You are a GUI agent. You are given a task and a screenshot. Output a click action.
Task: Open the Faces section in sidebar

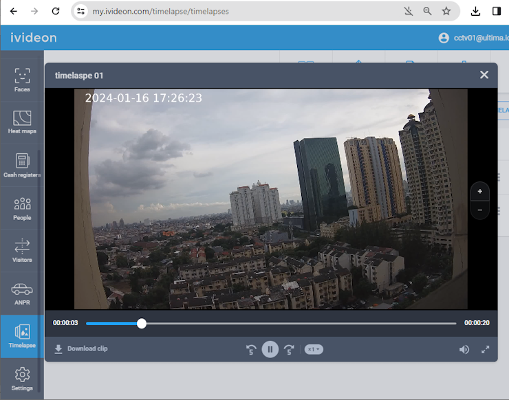(x=22, y=80)
